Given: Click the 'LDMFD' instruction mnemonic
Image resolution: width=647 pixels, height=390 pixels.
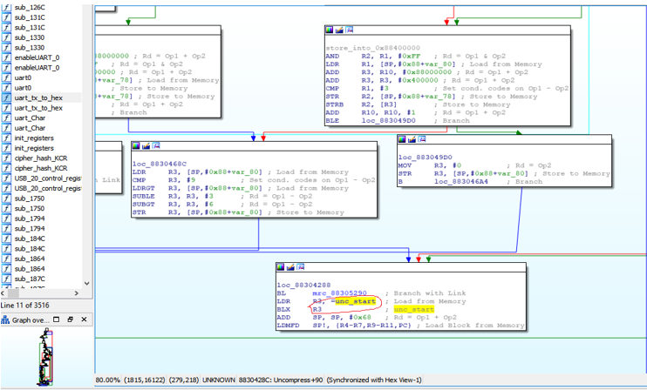Looking at the screenshot, I should click(x=288, y=326).
